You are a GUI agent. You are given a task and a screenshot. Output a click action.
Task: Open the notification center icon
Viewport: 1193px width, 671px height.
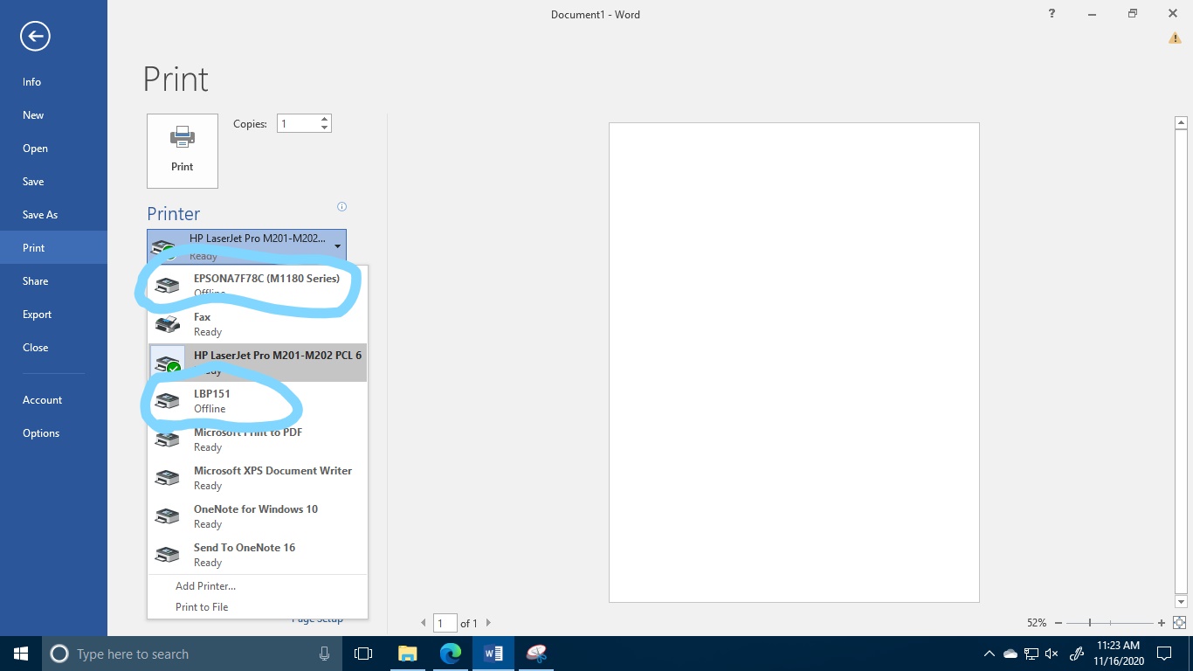coord(1164,654)
